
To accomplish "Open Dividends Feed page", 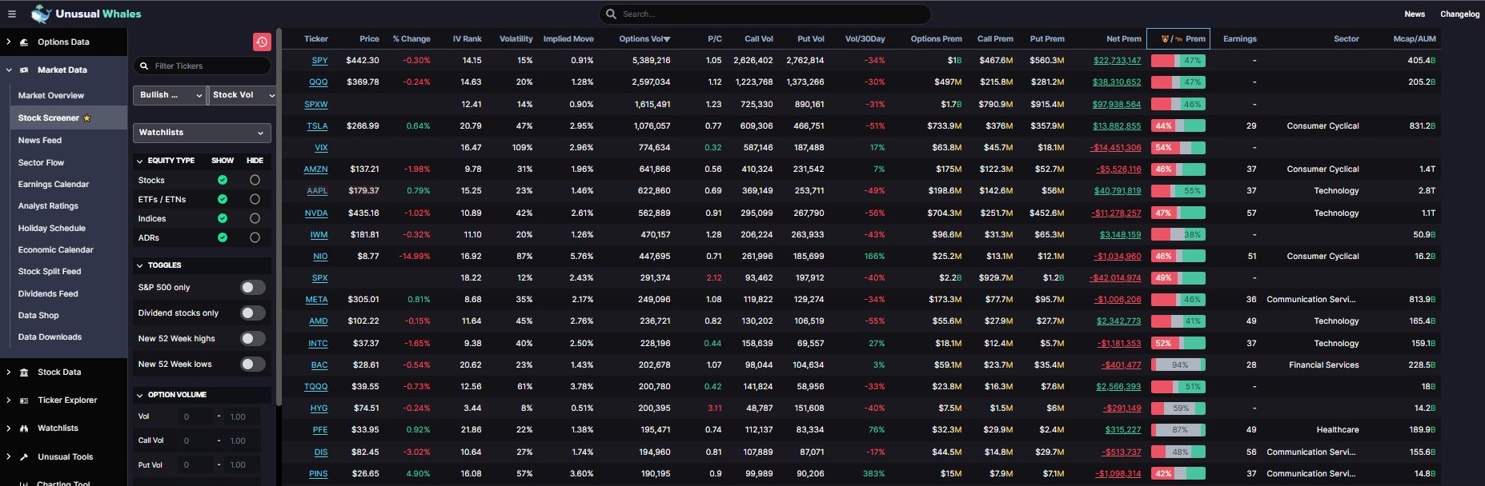I will (48, 293).
